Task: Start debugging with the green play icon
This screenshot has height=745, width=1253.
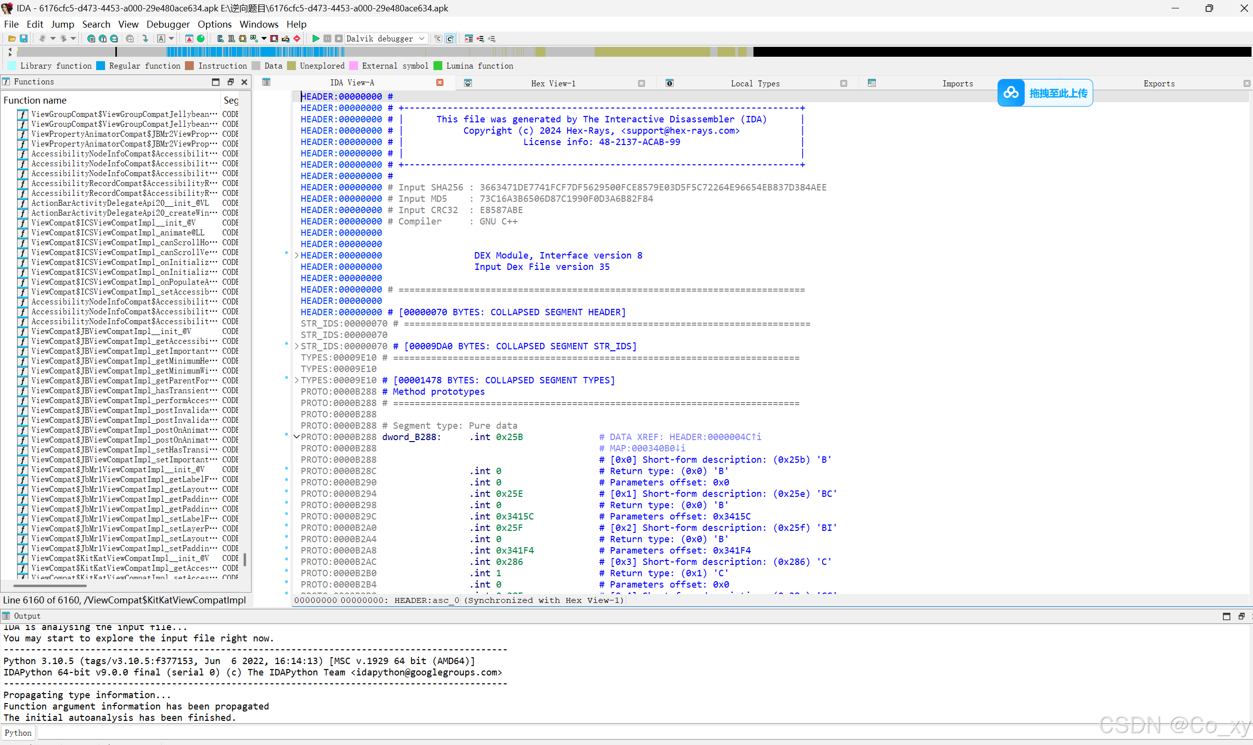Action: pyautogui.click(x=316, y=38)
